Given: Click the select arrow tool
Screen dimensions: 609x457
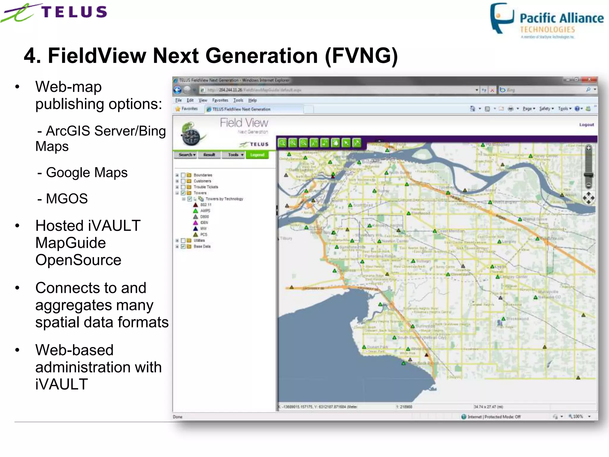Looking at the screenshot, I should [x=346, y=143].
